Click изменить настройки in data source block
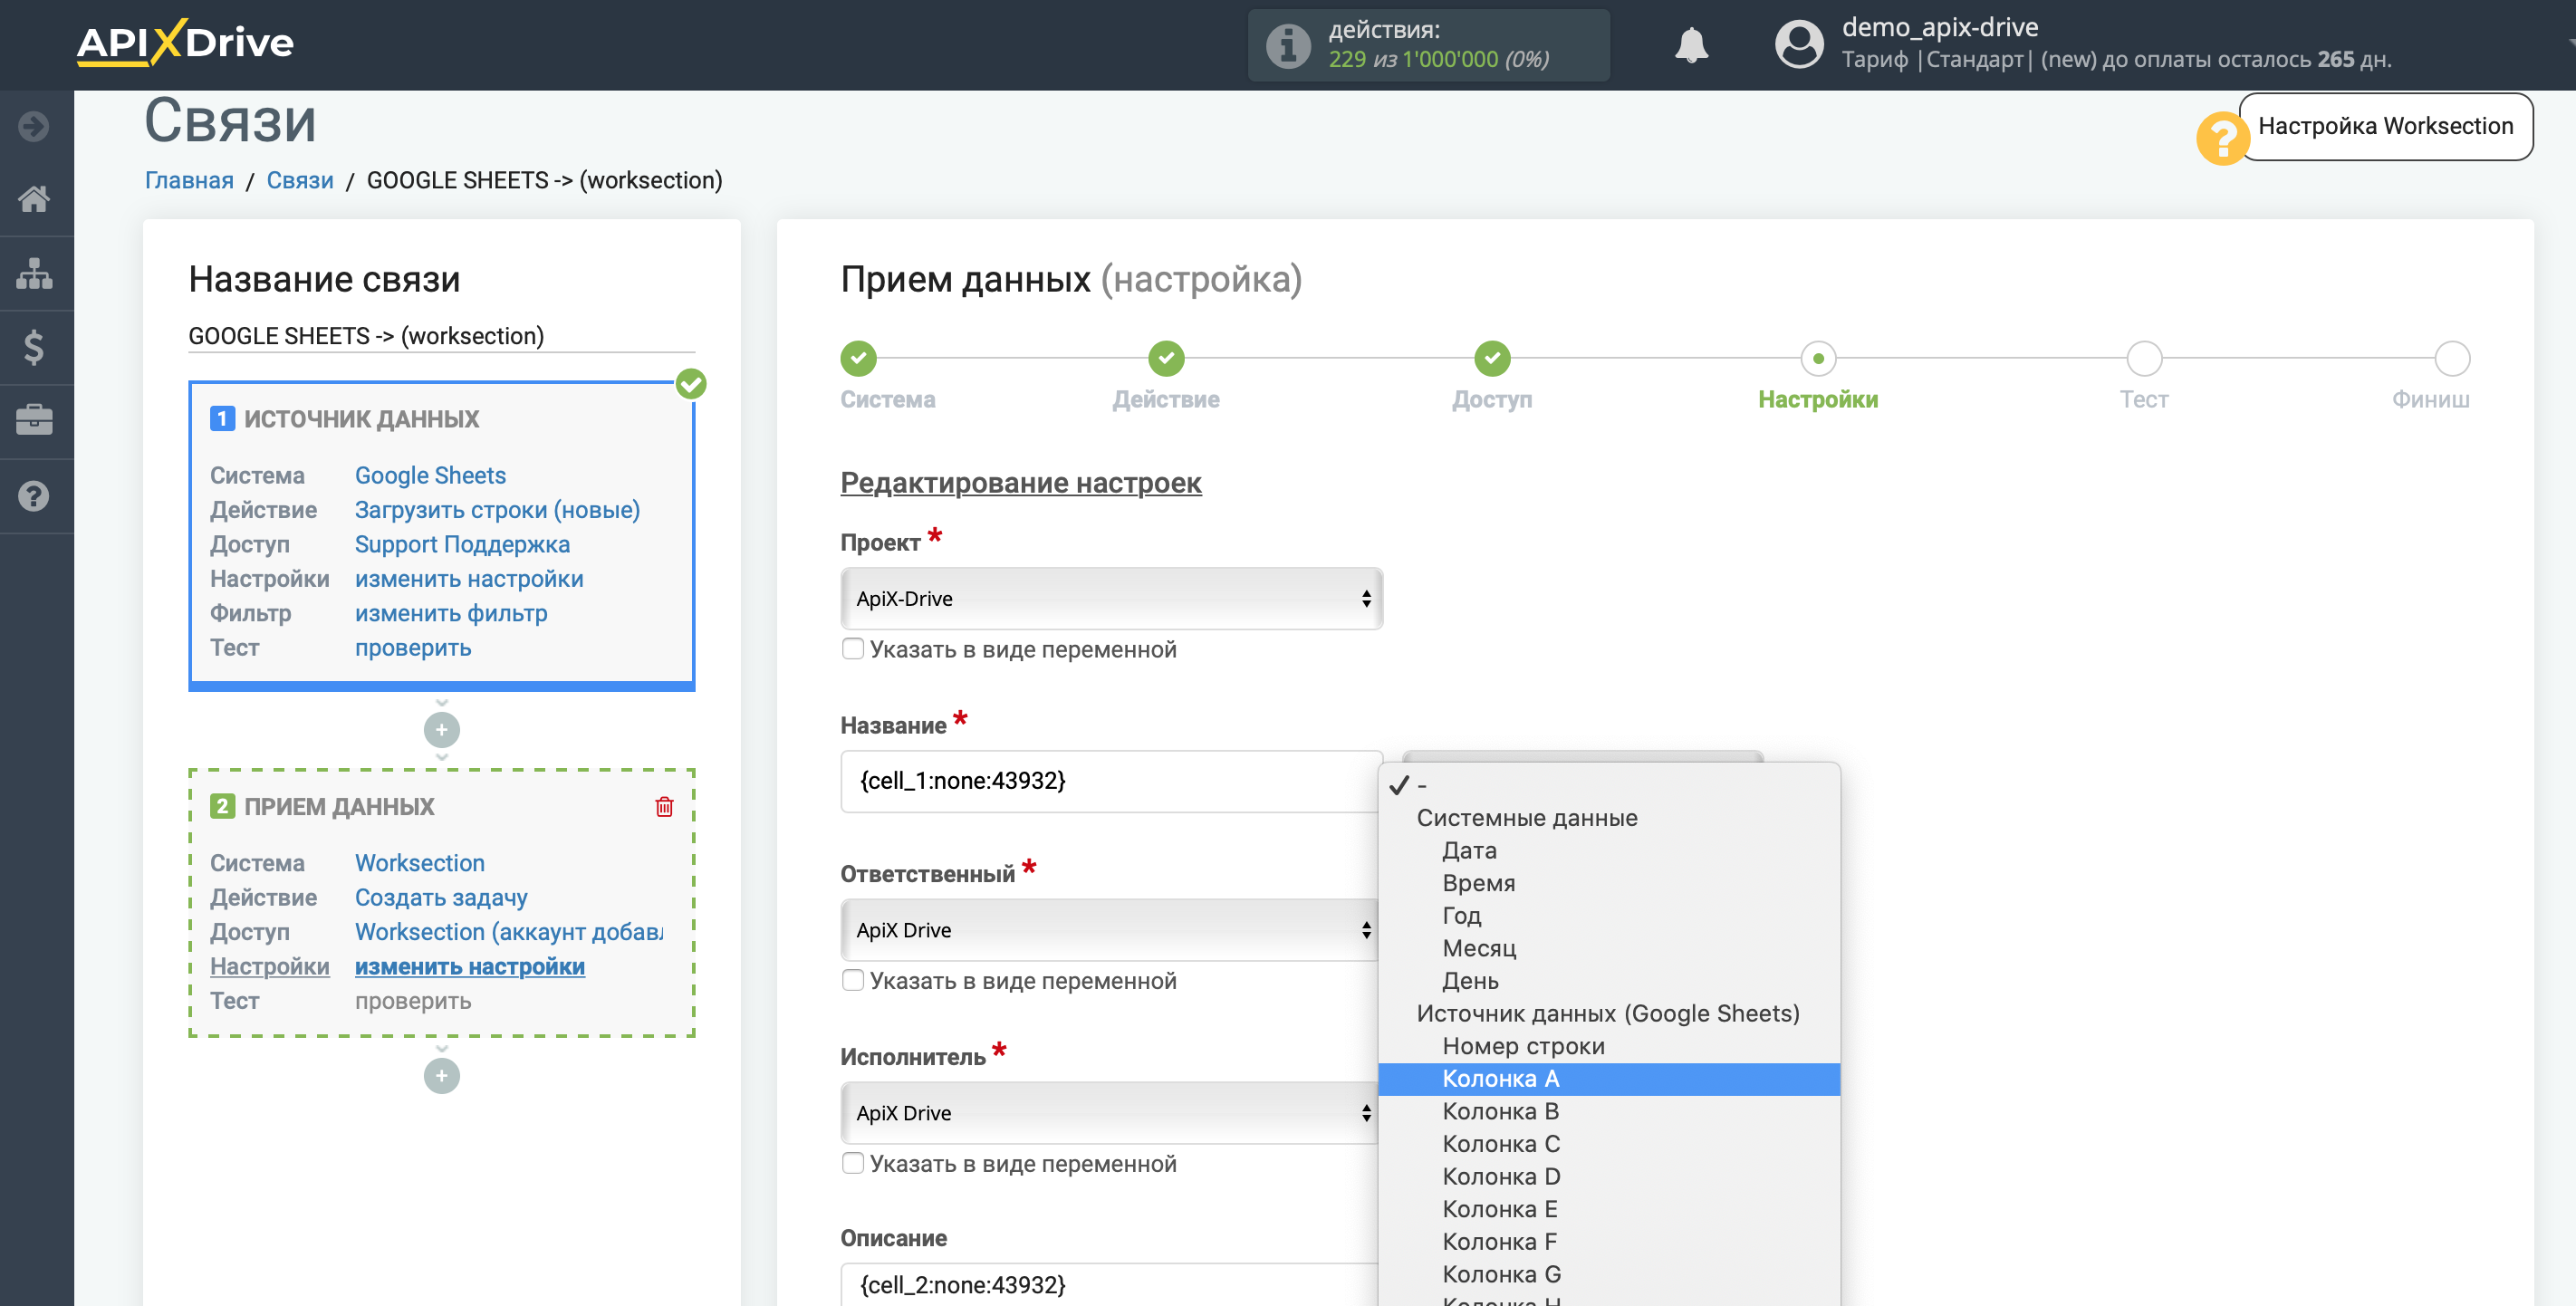 [469, 579]
